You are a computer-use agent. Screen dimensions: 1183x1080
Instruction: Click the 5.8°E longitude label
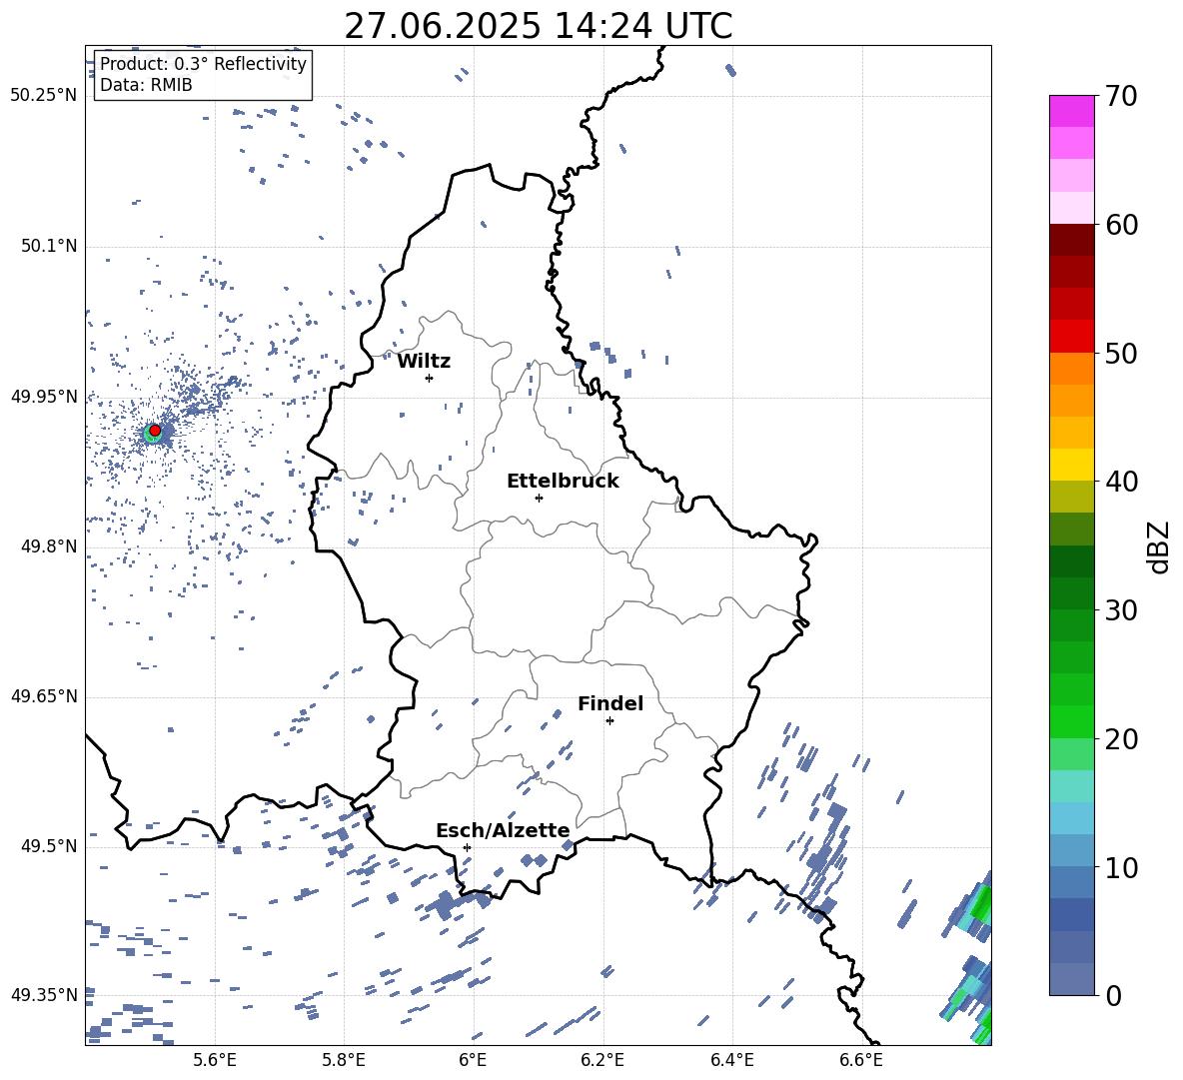point(344,1060)
